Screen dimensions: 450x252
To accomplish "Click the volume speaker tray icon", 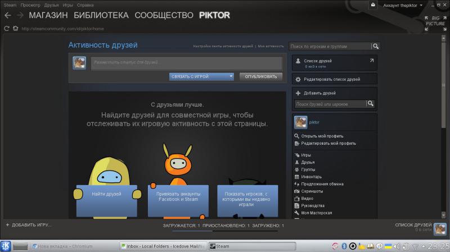I will (x=397, y=246).
